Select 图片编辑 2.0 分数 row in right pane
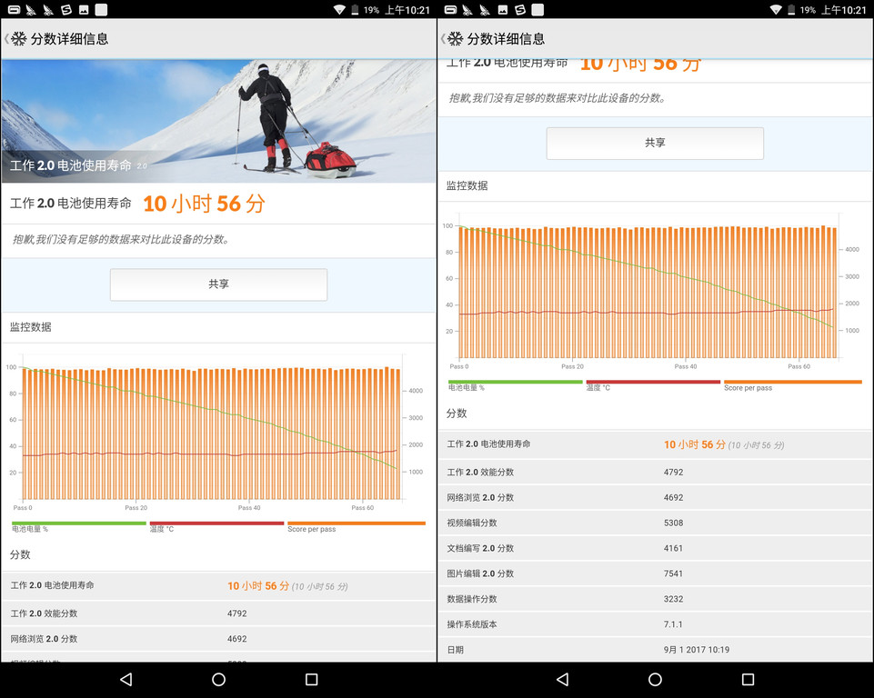874x698 pixels. (x=655, y=573)
